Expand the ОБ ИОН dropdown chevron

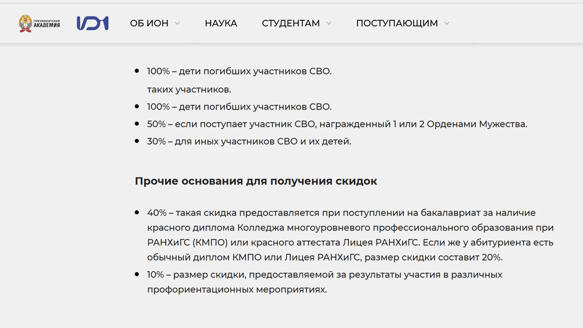(178, 23)
